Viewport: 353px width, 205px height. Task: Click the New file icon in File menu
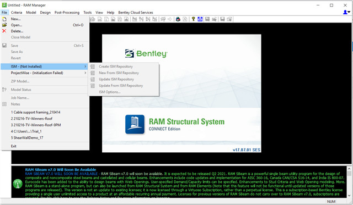point(4,19)
